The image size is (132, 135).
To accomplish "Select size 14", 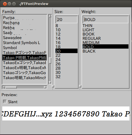I will (x=67, y=38).
